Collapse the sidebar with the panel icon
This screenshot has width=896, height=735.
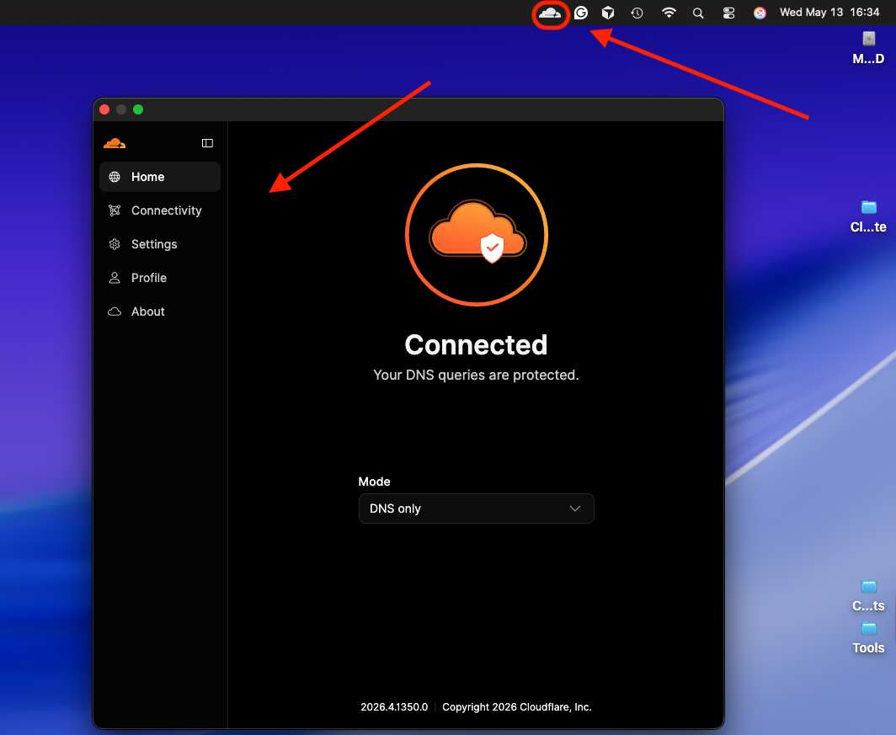pyautogui.click(x=207, y=143)
